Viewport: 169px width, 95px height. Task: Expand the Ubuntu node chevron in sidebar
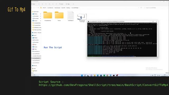click(x=32, y=71)
